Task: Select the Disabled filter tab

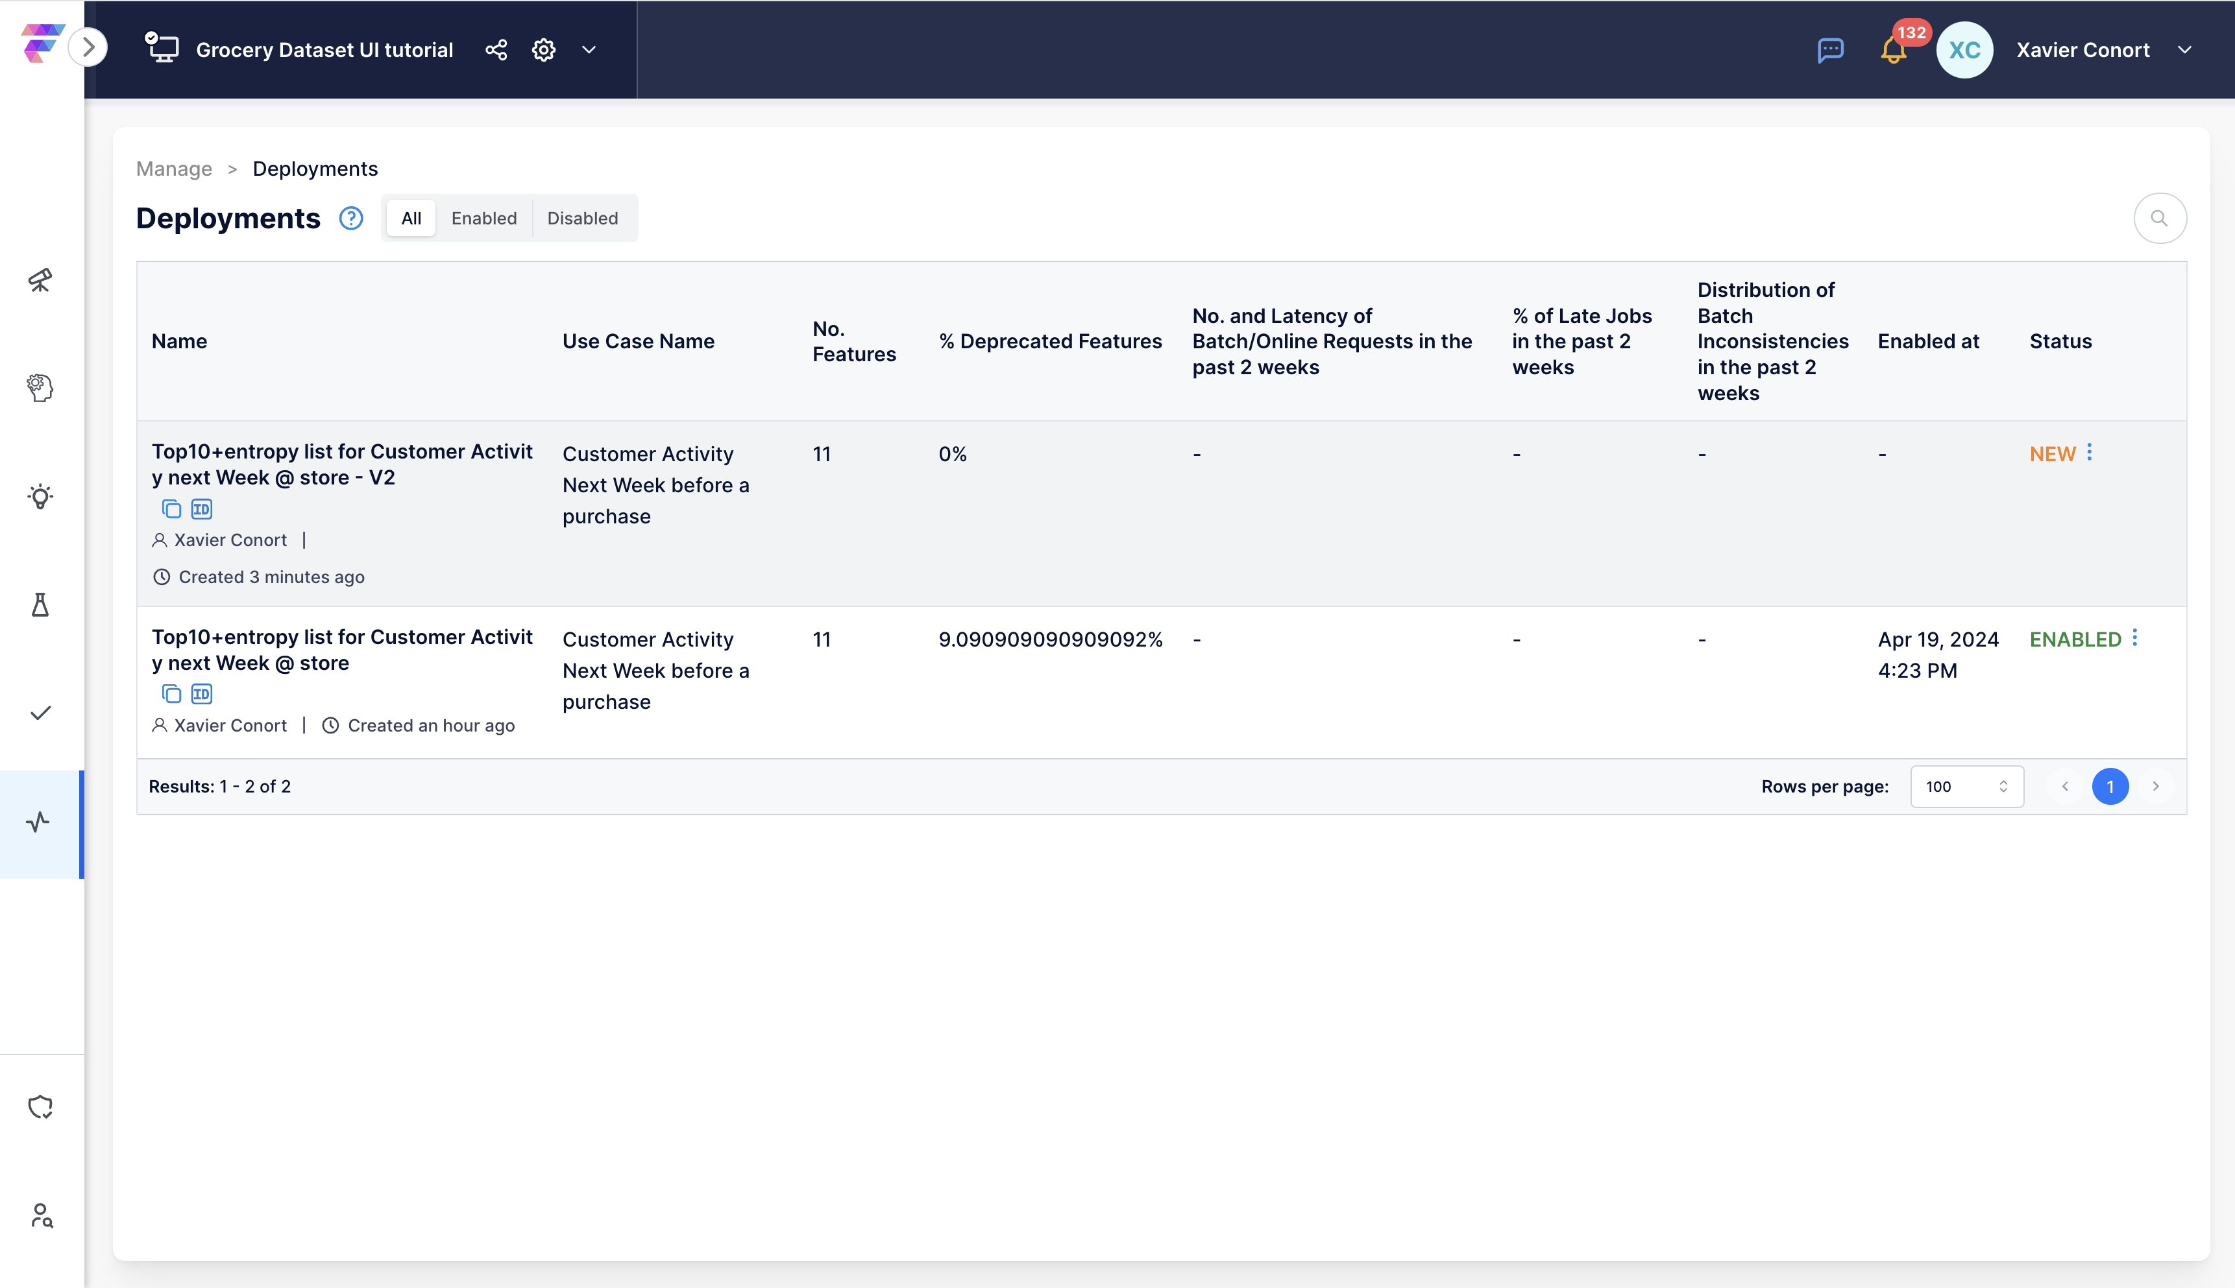Action: [x=582, y=219]
